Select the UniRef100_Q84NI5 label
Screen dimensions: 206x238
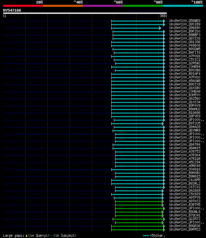click(x=185, y=148)
